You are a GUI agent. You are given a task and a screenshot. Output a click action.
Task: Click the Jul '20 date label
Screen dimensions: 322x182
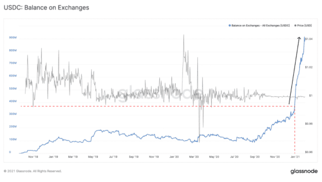pyautogui.click(x=234, y=157)
